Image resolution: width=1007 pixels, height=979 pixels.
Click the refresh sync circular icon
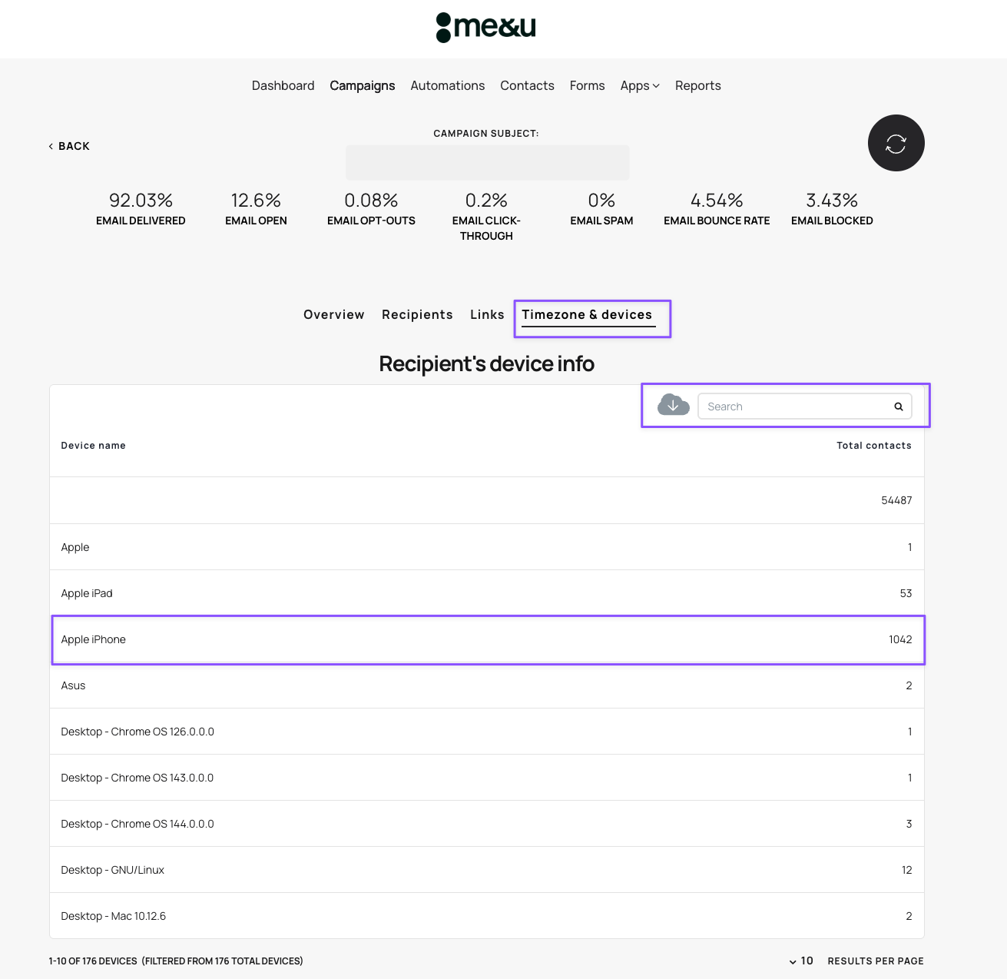tap(896, 144)
